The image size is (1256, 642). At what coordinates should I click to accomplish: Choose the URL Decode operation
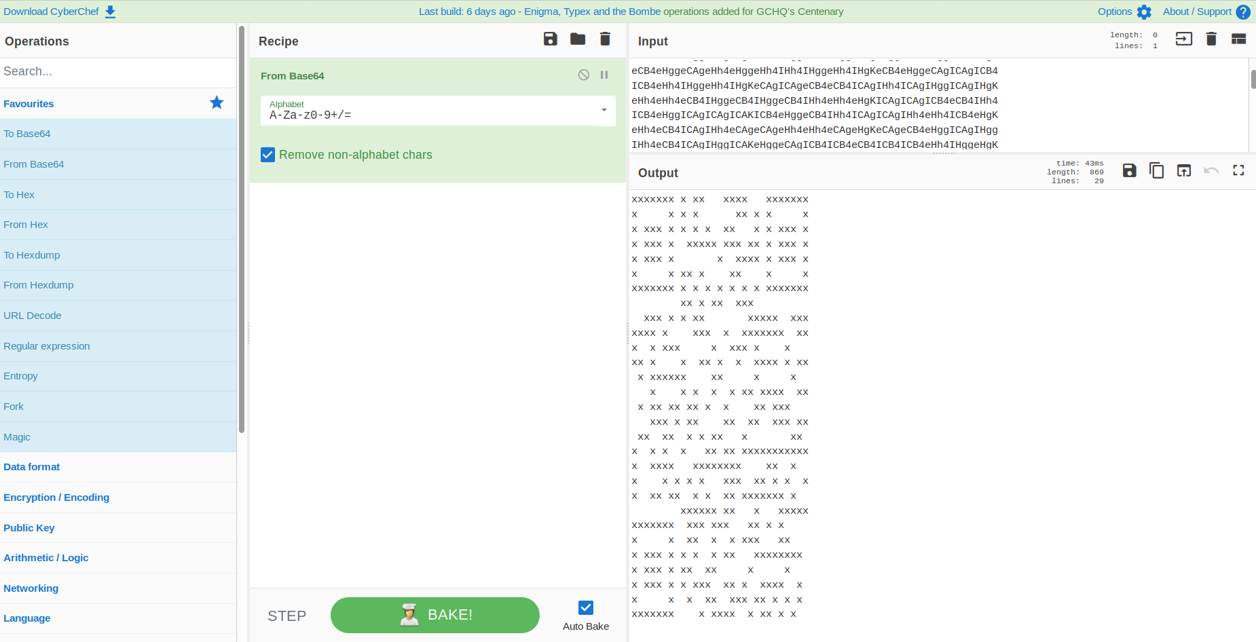click(x=33, y=316)
